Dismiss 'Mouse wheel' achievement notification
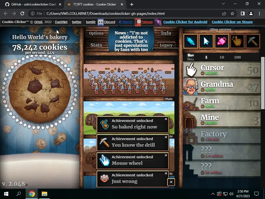 166,155
